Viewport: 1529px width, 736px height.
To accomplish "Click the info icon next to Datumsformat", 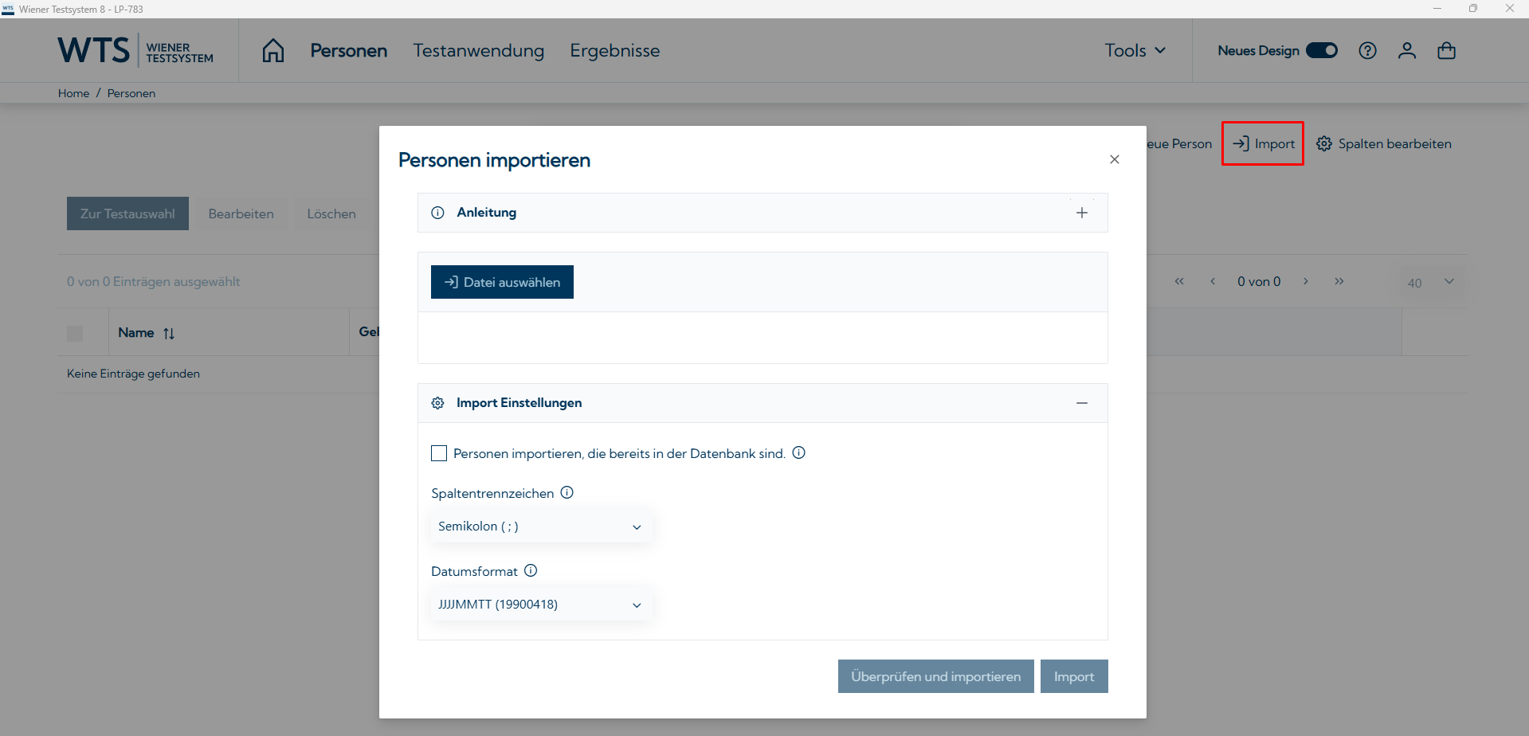I will click(x=531, y=570).
